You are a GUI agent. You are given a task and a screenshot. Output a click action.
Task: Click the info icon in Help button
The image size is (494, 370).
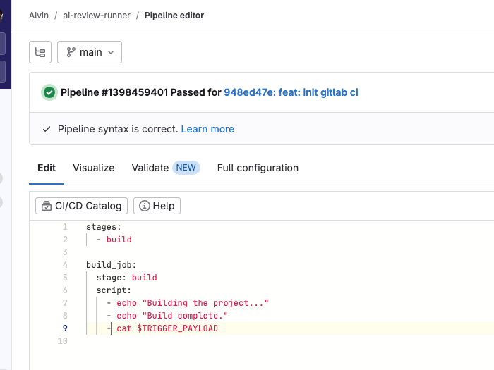point(145,206)
